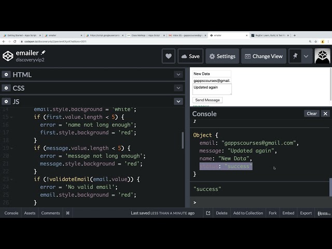
Task: Open the Change View menu
Action: 264,56
